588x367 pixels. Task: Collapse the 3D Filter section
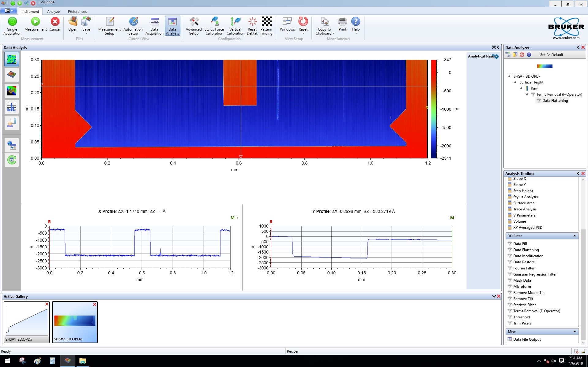point(575,236)
